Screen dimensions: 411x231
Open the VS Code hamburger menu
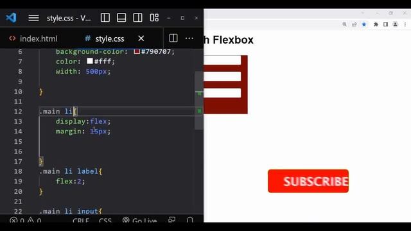tap(33, 18)
